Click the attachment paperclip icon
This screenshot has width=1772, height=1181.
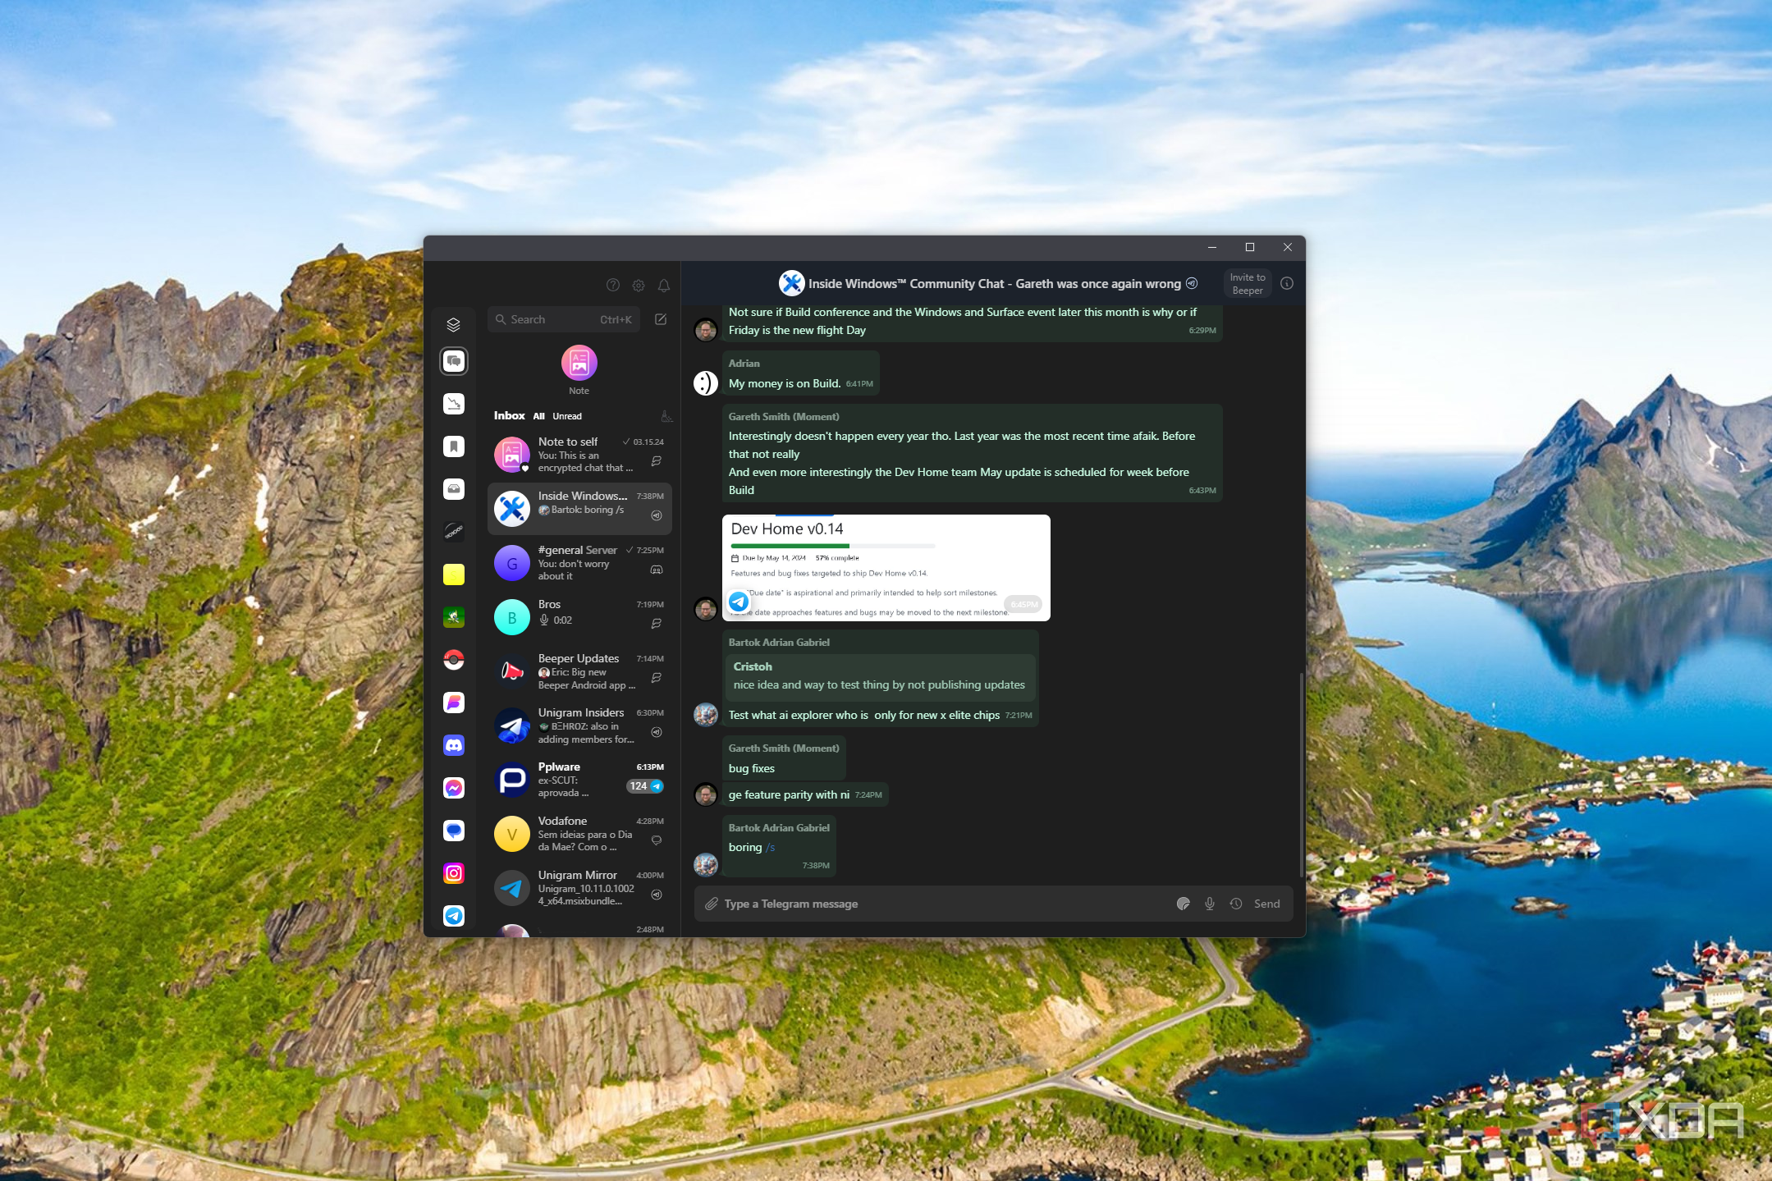click(712, 904)
